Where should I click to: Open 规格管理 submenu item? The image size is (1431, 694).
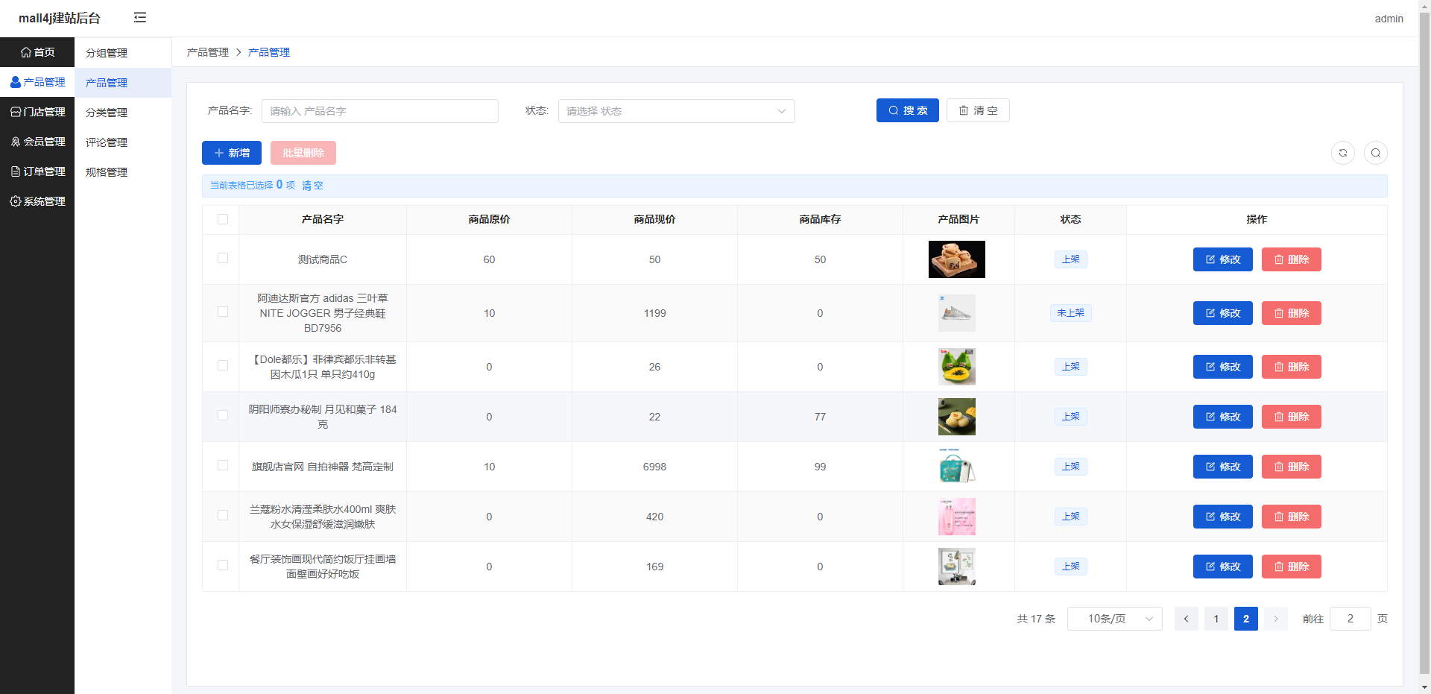pyautogui.click(x=107, y=172)
